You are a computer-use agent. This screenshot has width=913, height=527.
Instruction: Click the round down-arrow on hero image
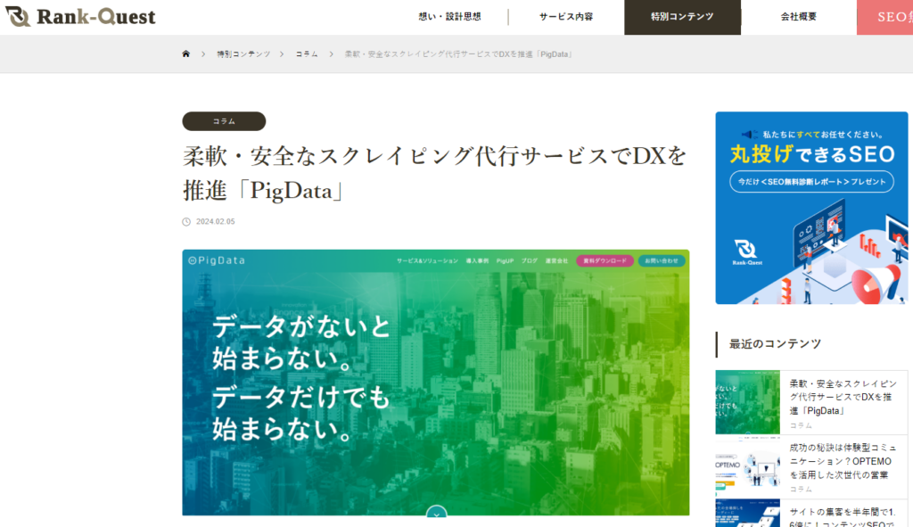[436, 513]
